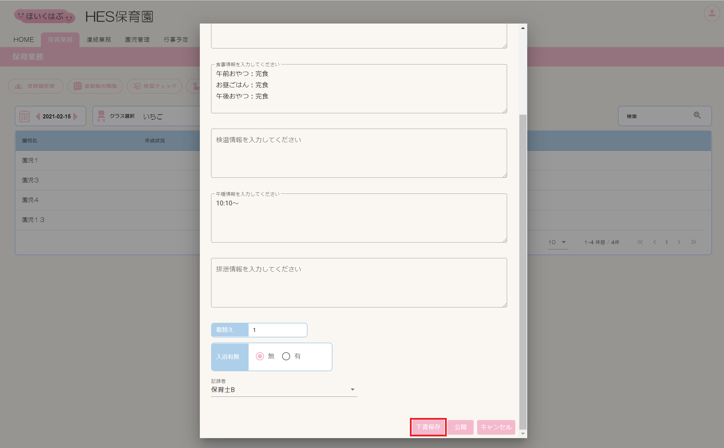Viewport: 724px width, 448px height.
Task: Open rows-per-page dropdown showing 10
Action: click(558, 242)
